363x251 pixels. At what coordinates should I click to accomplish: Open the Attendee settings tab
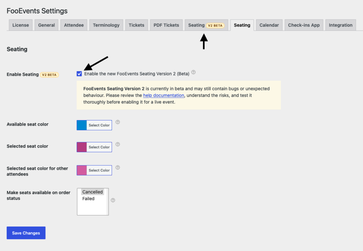point(74,25)
